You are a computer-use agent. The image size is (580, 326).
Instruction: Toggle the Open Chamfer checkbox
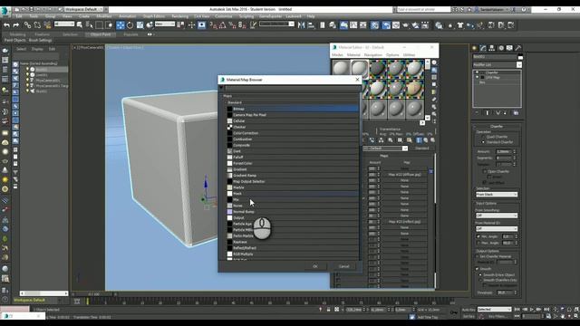pos(485,171)
